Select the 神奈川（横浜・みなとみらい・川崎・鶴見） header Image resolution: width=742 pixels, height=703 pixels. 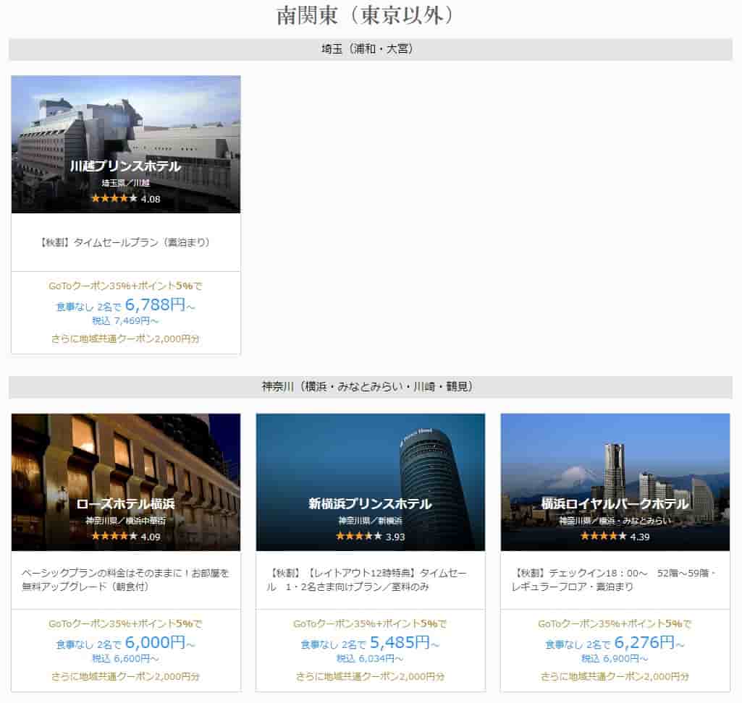371,387
